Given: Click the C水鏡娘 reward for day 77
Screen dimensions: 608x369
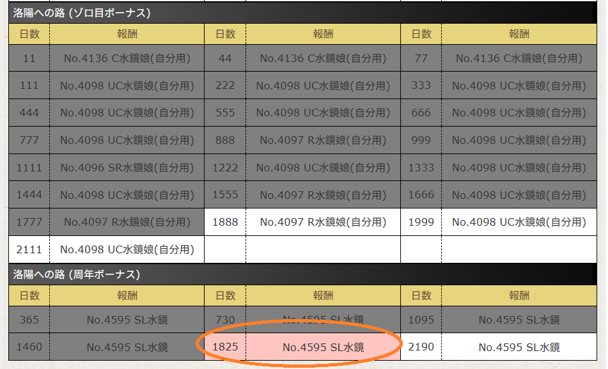Looking at the screenshot, I should [x=518, y=58].
